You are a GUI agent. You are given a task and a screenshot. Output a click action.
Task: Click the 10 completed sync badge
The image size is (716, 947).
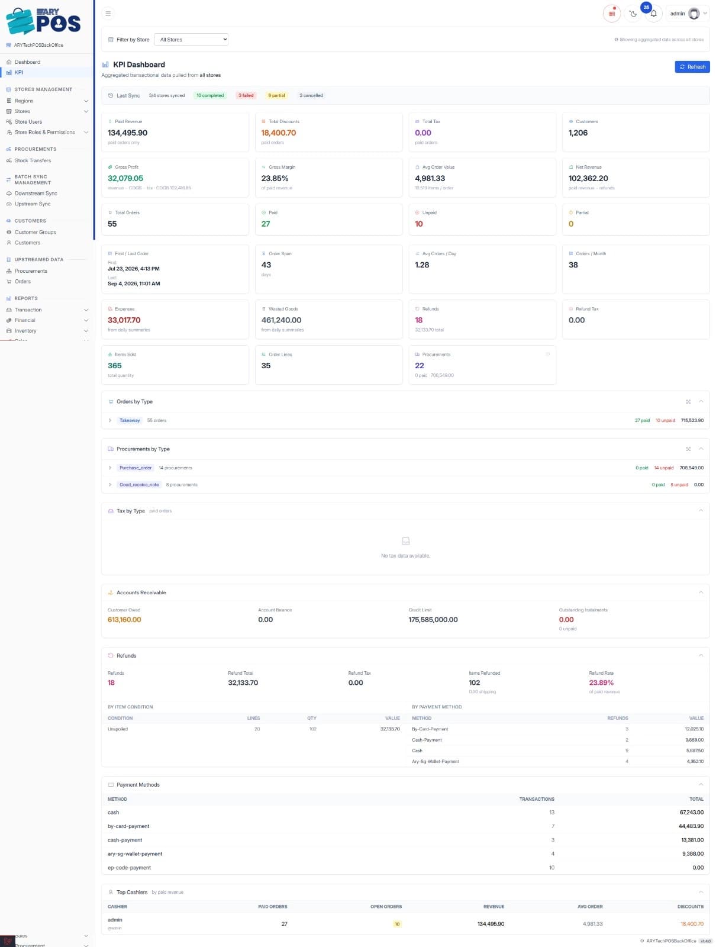pyautogui.click(x=210, y=95)
